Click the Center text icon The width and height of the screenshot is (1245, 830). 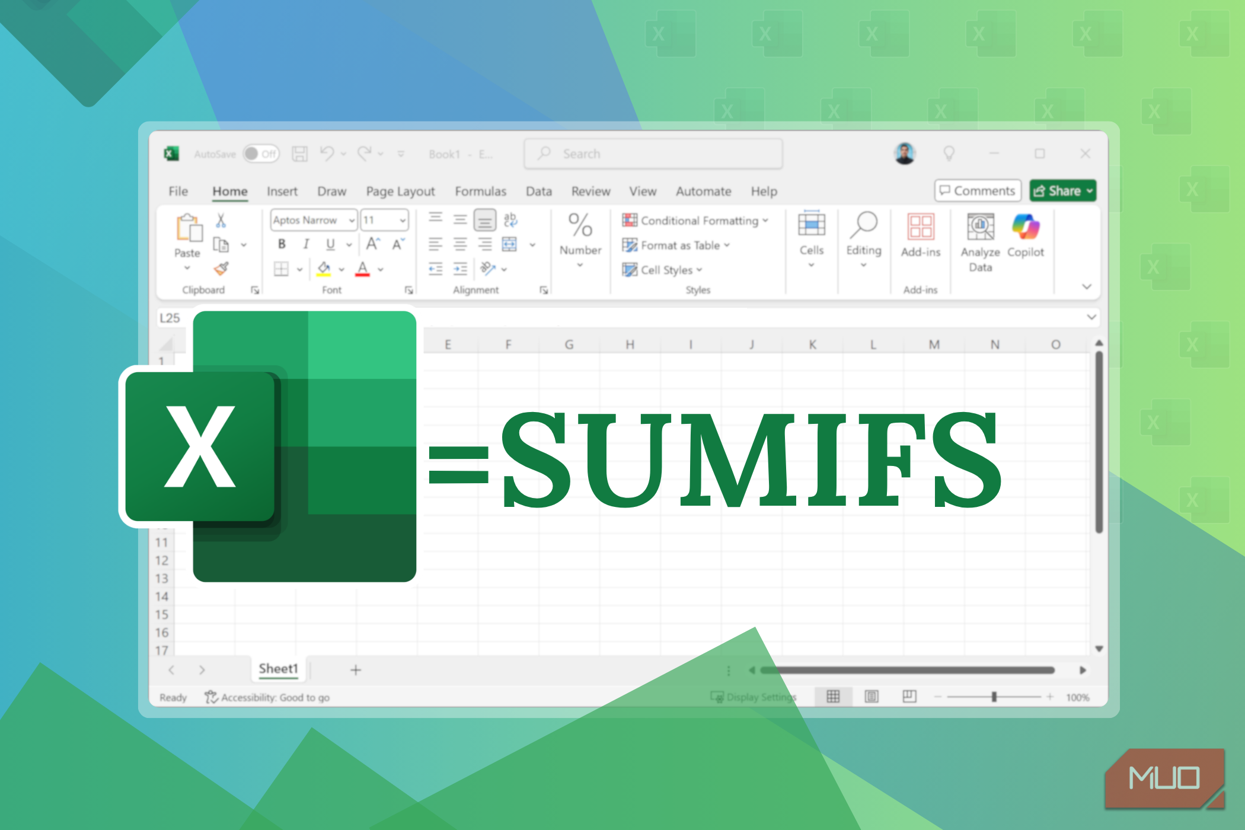point(460,244)
